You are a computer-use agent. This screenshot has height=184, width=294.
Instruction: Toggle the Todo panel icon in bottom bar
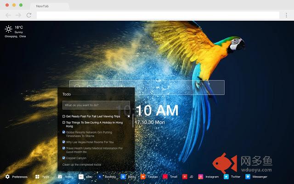coord(60,177)
